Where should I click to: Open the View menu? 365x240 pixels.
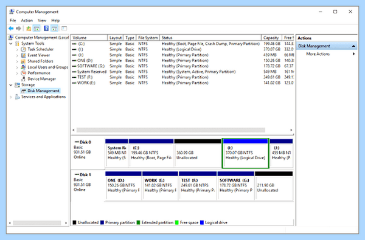tap(42, 21)
